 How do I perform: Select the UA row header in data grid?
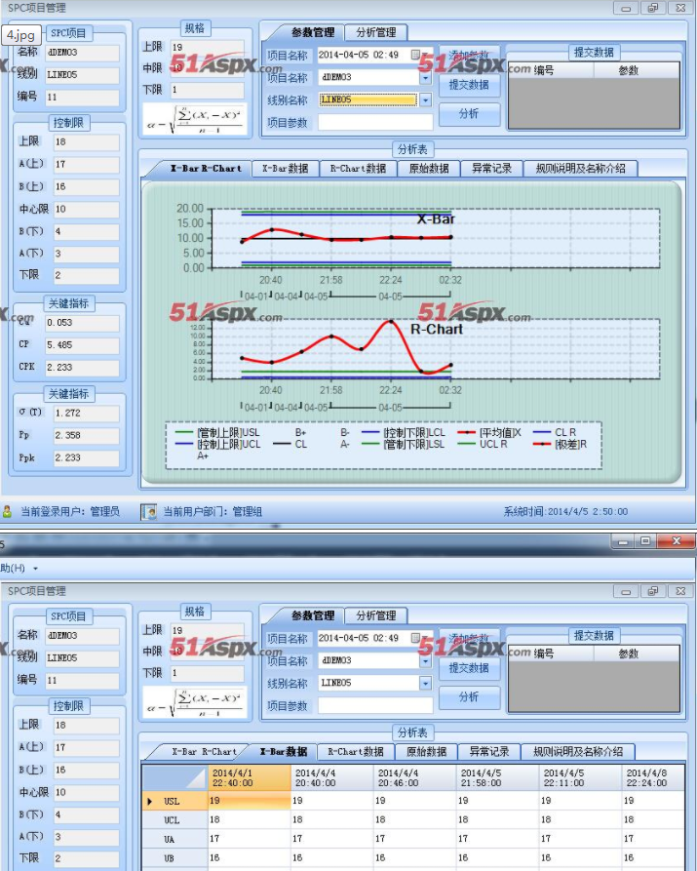[x=174, y=839]
